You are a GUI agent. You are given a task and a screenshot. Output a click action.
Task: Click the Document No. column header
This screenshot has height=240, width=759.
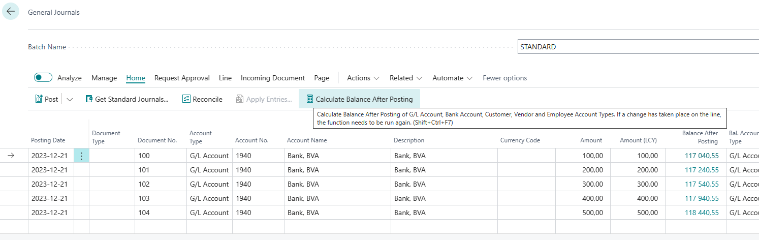tap(157, 140)
